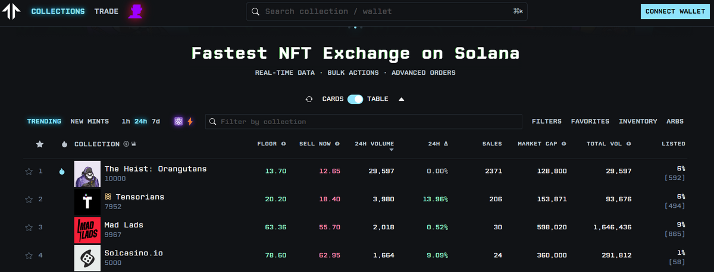Favorite Solcasino.io with its star

(29, 255)
